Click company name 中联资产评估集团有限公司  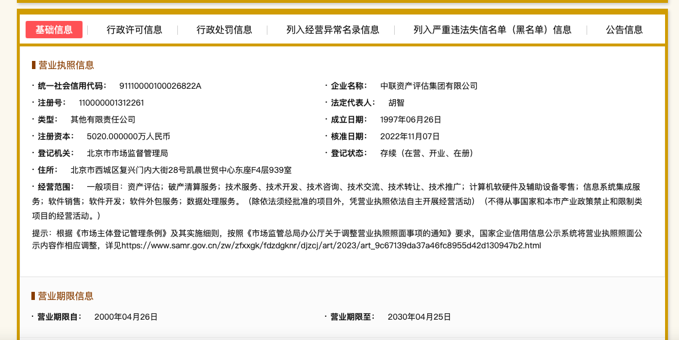(x=428, y=86)
